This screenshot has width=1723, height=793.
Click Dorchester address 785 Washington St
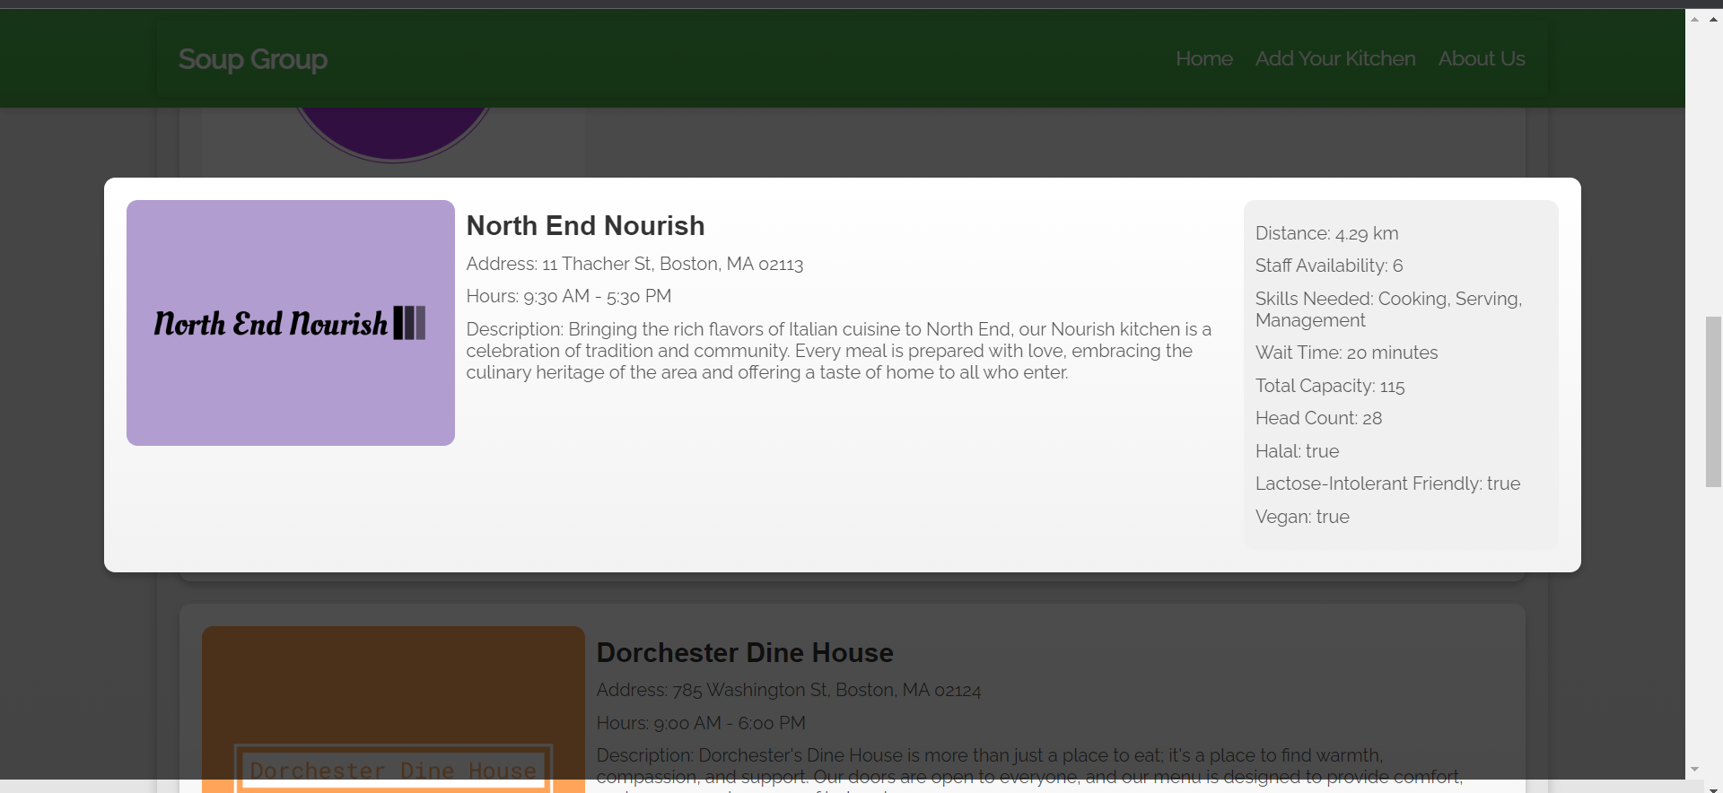pyautogui.click(x=789, y=690)
